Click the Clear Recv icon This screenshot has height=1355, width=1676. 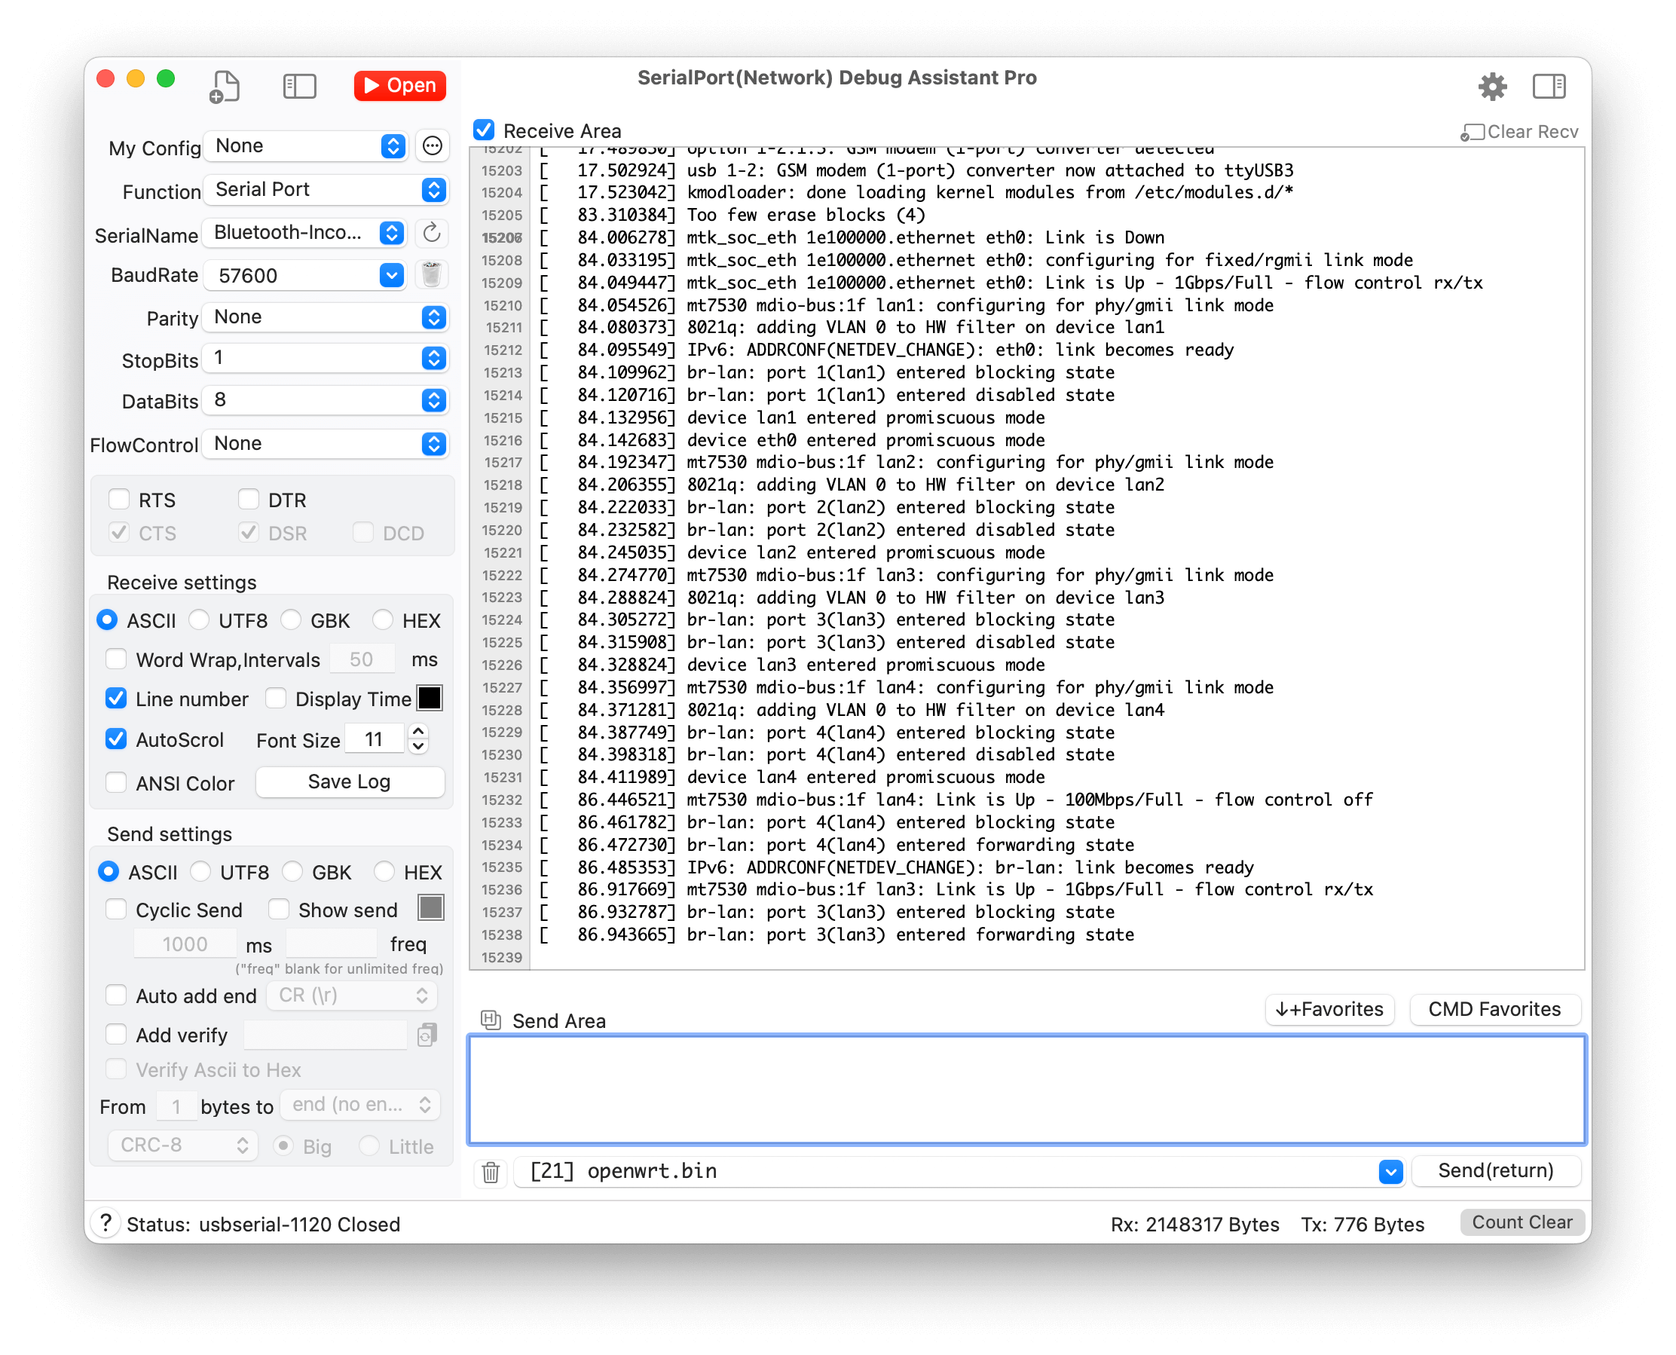[x=1472, y=132]
